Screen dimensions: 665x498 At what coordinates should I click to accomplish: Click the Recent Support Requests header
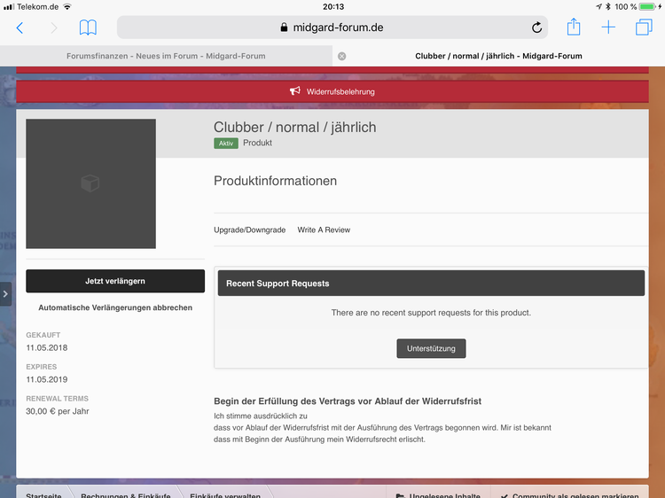pyautogui.click(x=431, y=284)
